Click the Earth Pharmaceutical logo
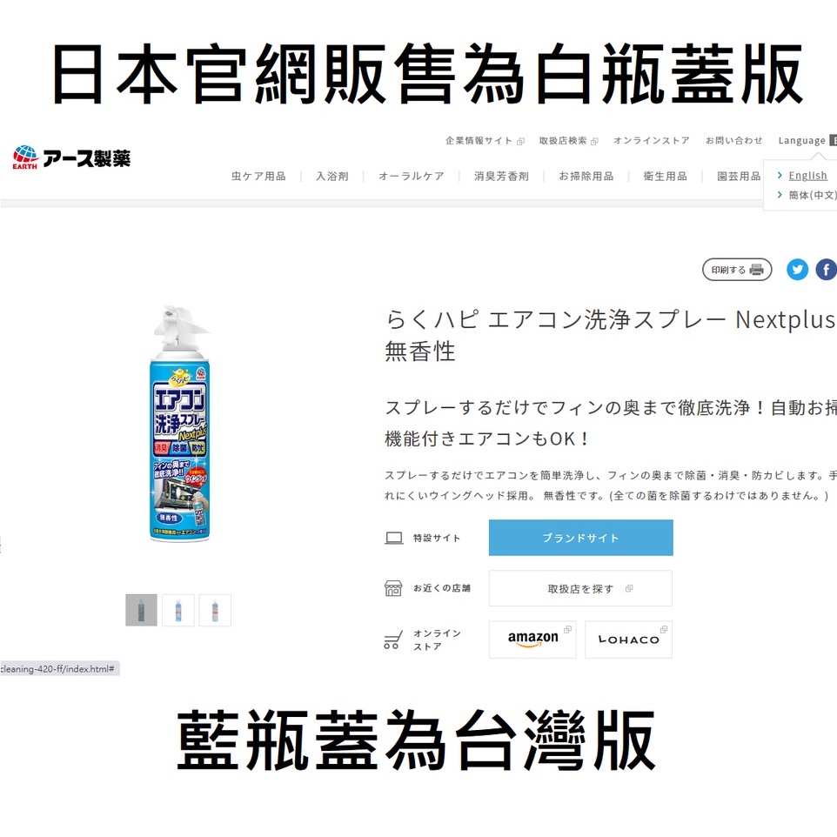 (71, 157)
